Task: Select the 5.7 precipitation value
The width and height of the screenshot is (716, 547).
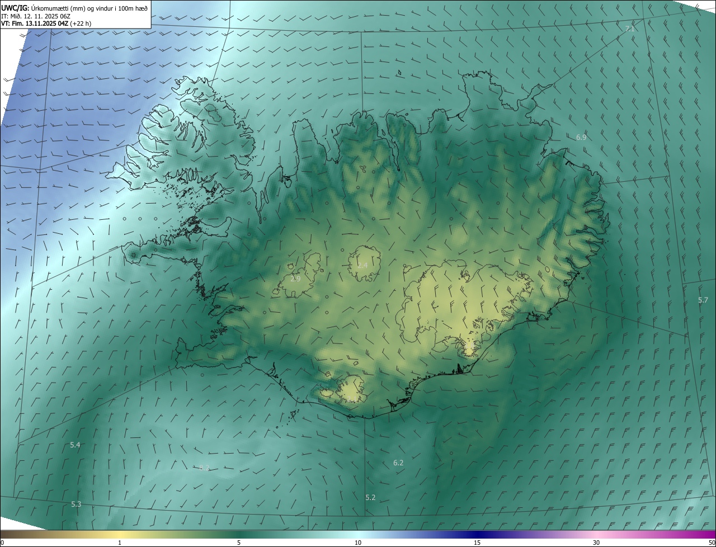Action: pyautogui.click(x=703, y=300)
